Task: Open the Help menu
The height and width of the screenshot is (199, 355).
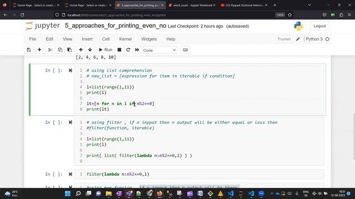Action: [171, 39]
